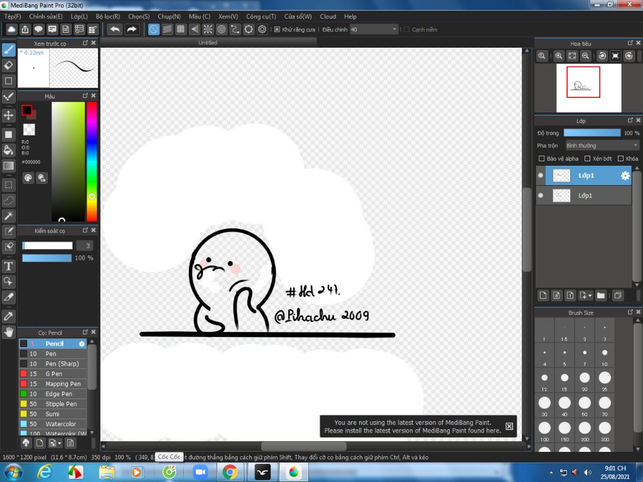Enable the Cạnh mềm checkbox
This screenshot has width=643, height=482.
coord(406,29)
